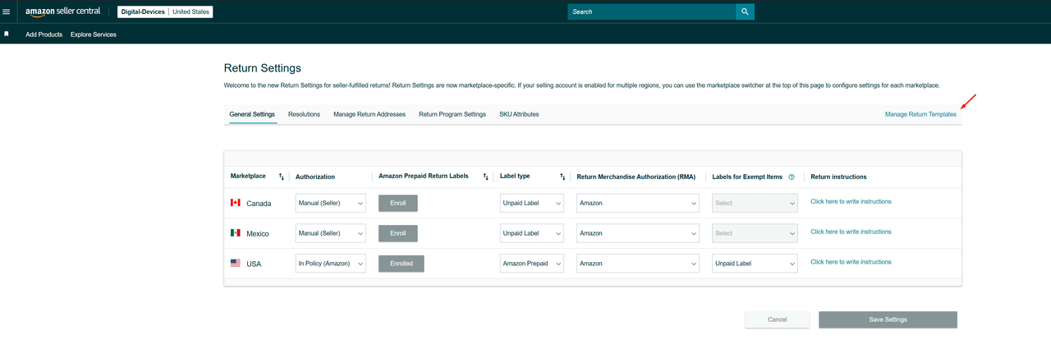Open Canada Authorization dropdown
The height and width of the screenshot is (349, 1051).
pos(330,203)
